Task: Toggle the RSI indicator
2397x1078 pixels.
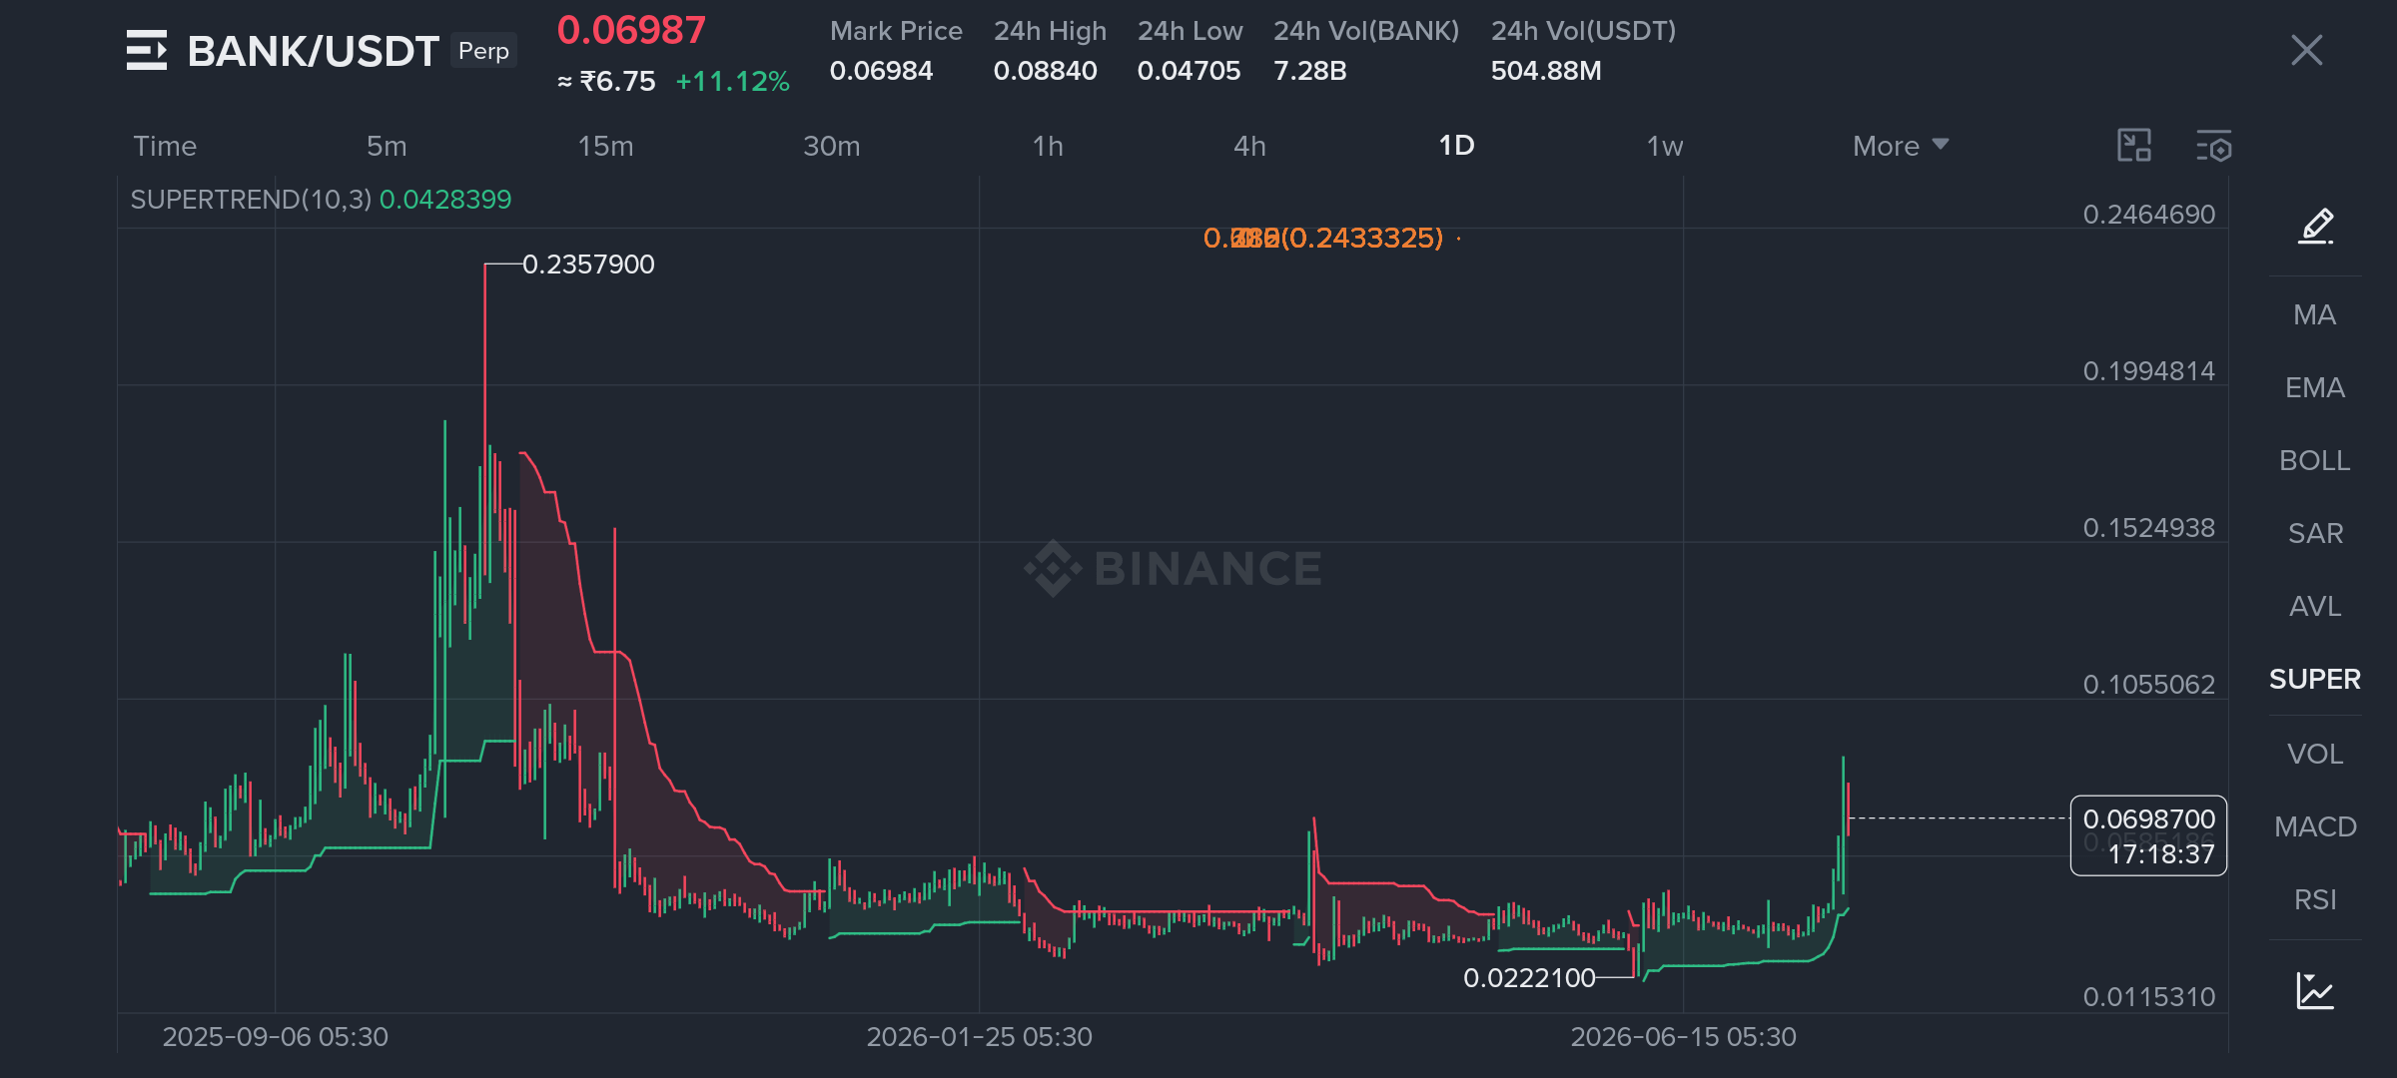Action: (2315, 899)
